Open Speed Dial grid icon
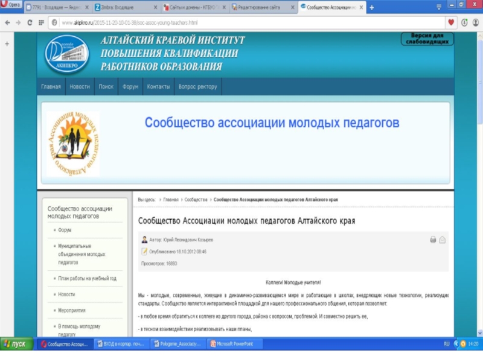483x362 pixels. [x=41, y=22]
